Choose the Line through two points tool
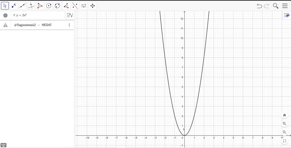291x148 pixels. pyautogui.click(x=22, y=6)
